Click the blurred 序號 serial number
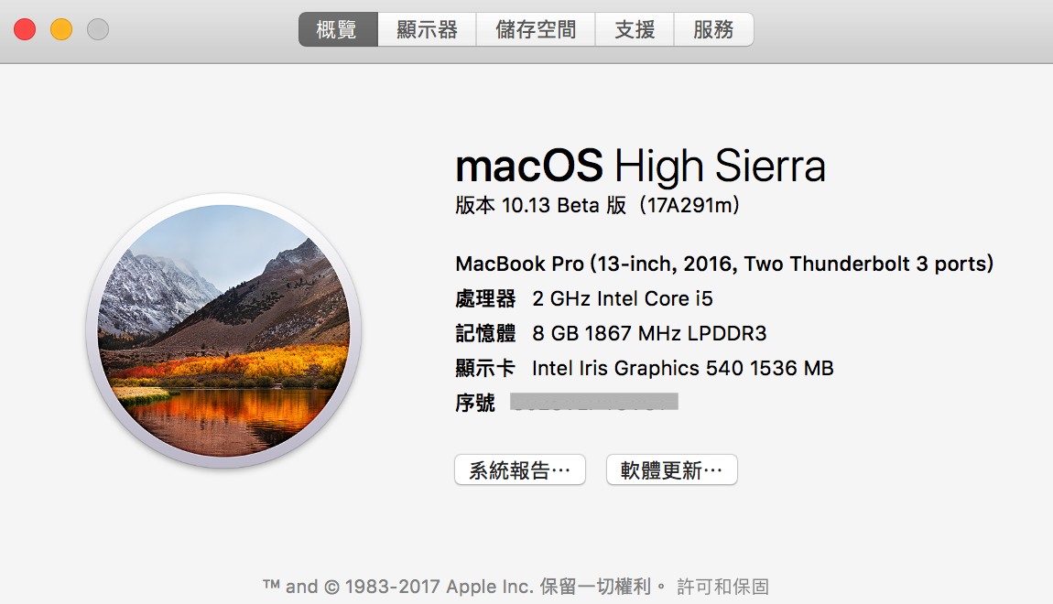The image size is (1053, 604). pyautogui.click(x=593, y=402)
